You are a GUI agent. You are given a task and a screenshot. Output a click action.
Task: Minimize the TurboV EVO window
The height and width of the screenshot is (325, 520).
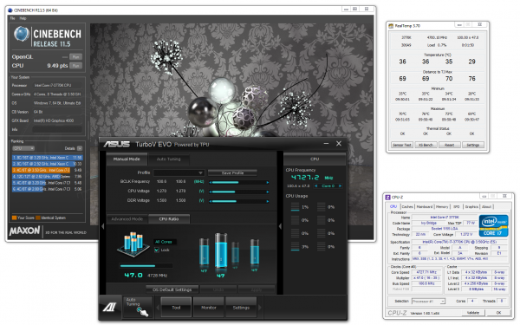click(x=327, y=144)
